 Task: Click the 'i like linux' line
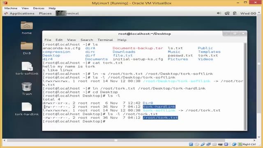click(x=58, y=70)
